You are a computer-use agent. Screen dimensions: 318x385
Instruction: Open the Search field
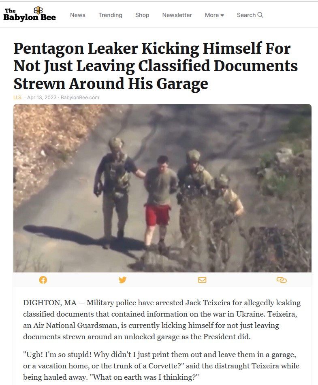click(250, 15)
